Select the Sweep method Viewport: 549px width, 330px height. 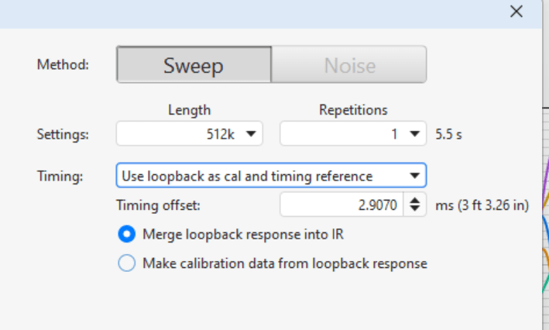[x=194, y=64]
